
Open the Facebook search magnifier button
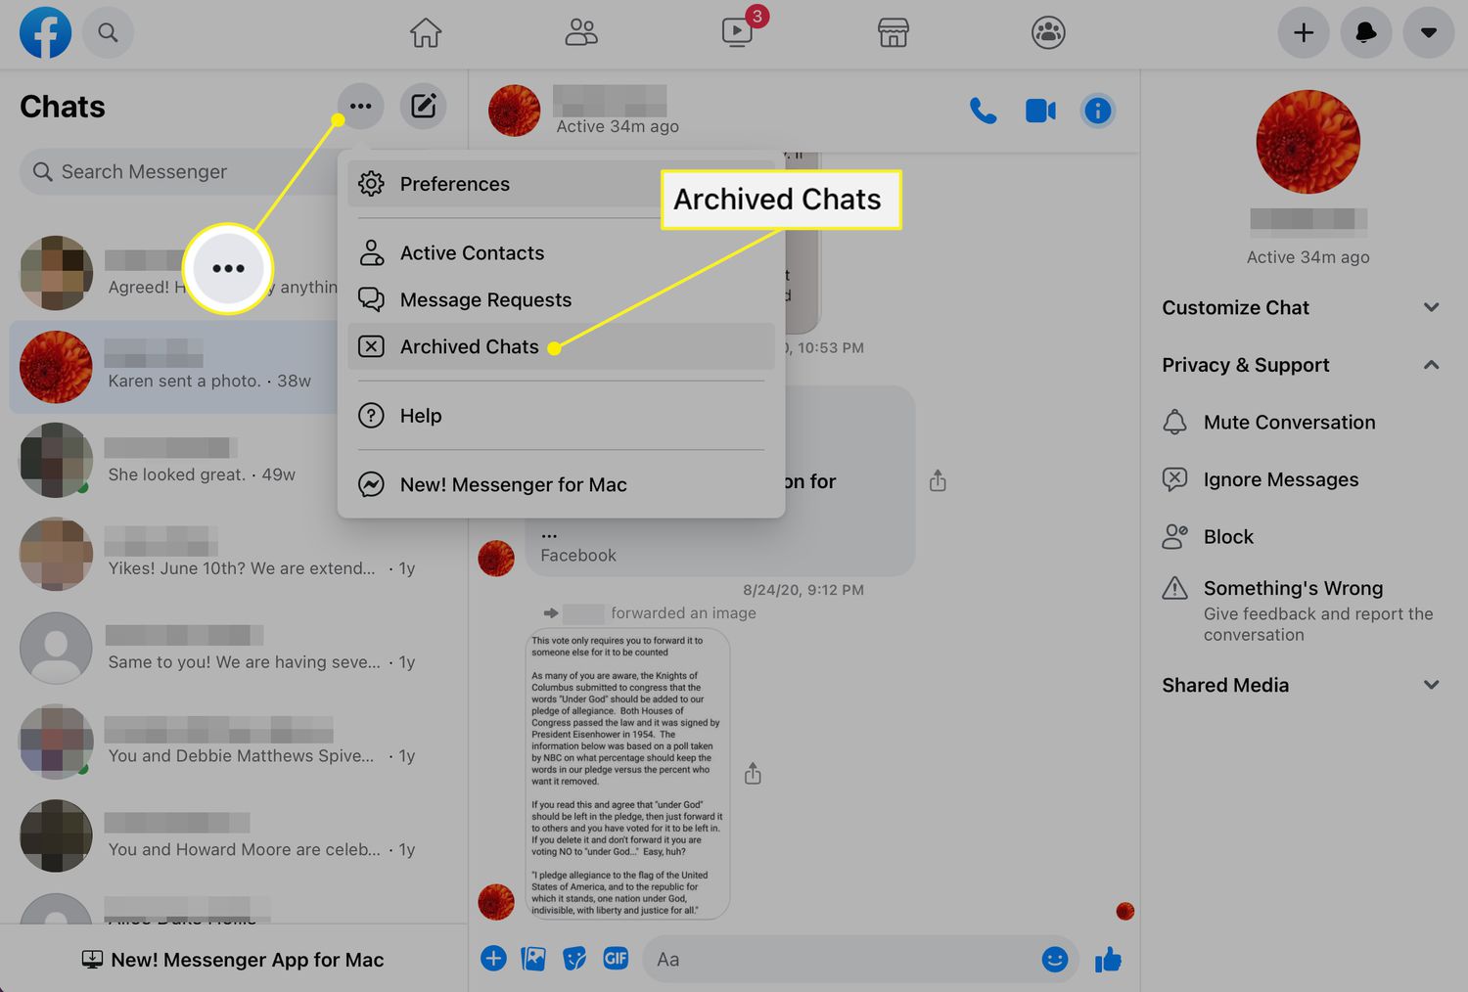[108, 32]
